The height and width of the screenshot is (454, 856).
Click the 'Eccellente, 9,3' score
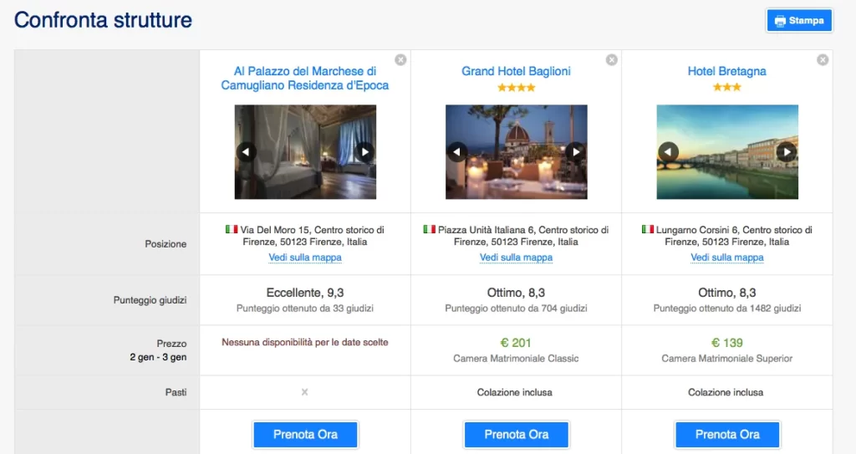click(305, 293)
